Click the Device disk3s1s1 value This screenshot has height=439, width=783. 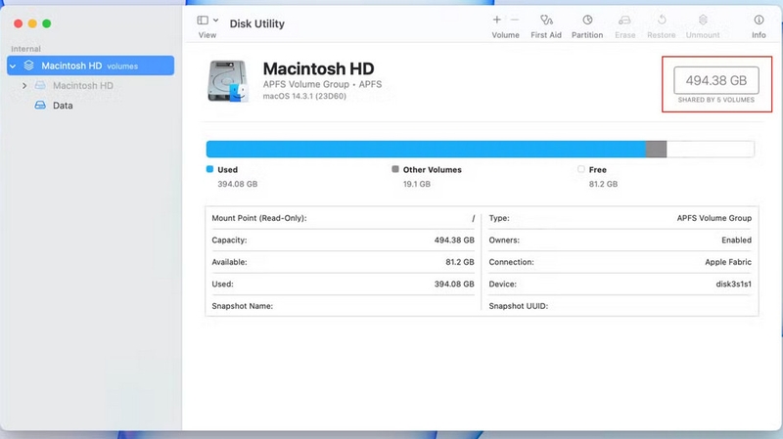coord(733,284)
